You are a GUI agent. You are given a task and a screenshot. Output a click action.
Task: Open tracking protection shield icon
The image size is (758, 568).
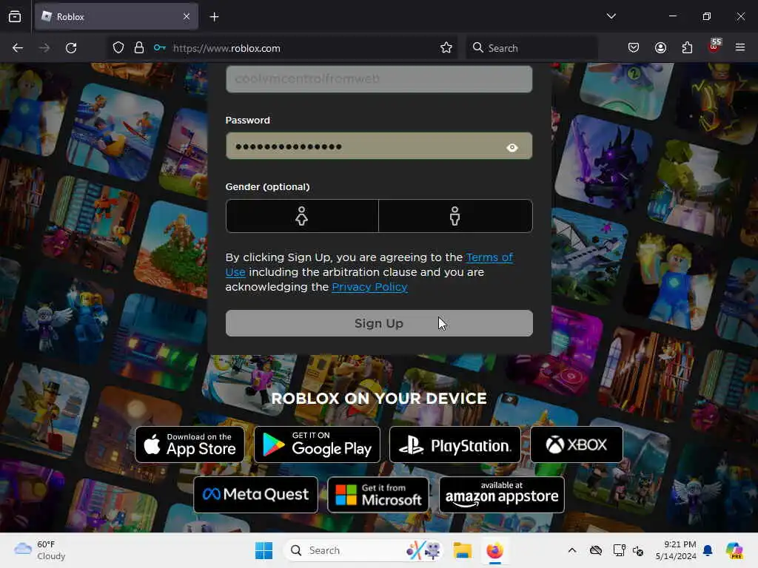point(118,48)
